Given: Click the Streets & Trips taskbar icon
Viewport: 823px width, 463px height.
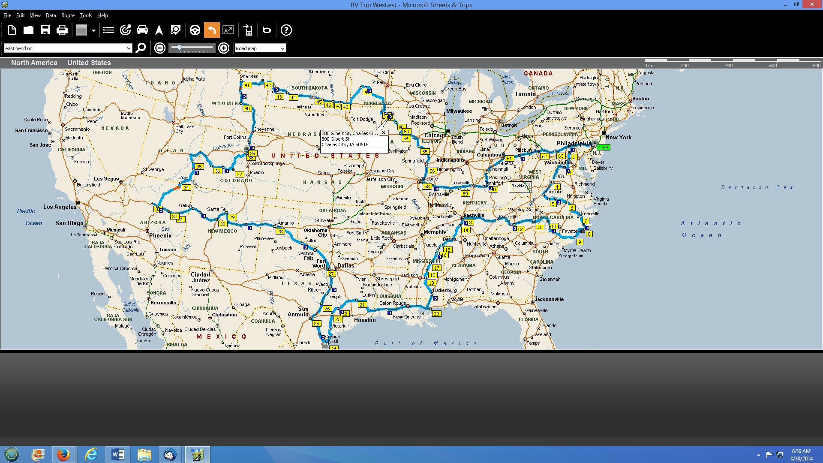Looking at the screenshot, I should coord(197,454).
